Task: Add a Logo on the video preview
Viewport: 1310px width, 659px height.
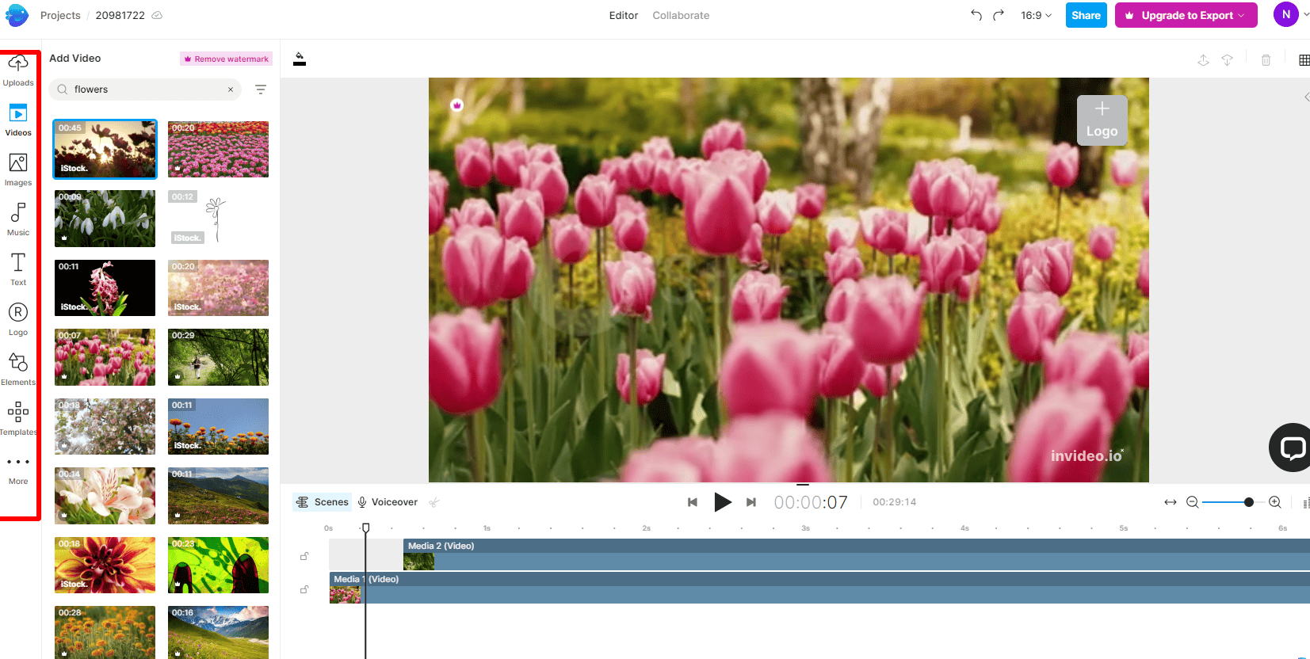Action: [x=1102, y=120]
